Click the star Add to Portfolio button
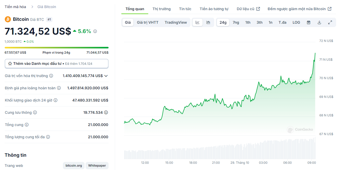This screenshot has width=339, height=170. (56, 64)
